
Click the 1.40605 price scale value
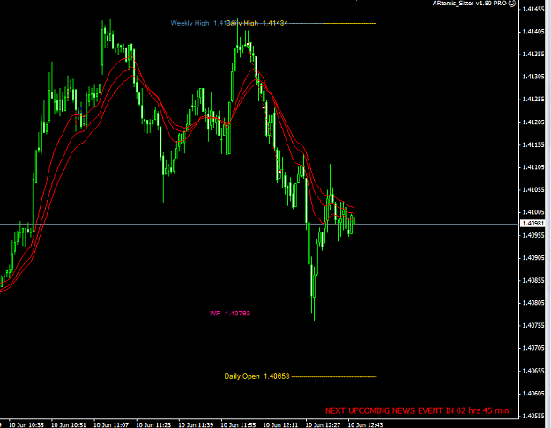pyautogui.click(x=533, y=394)
